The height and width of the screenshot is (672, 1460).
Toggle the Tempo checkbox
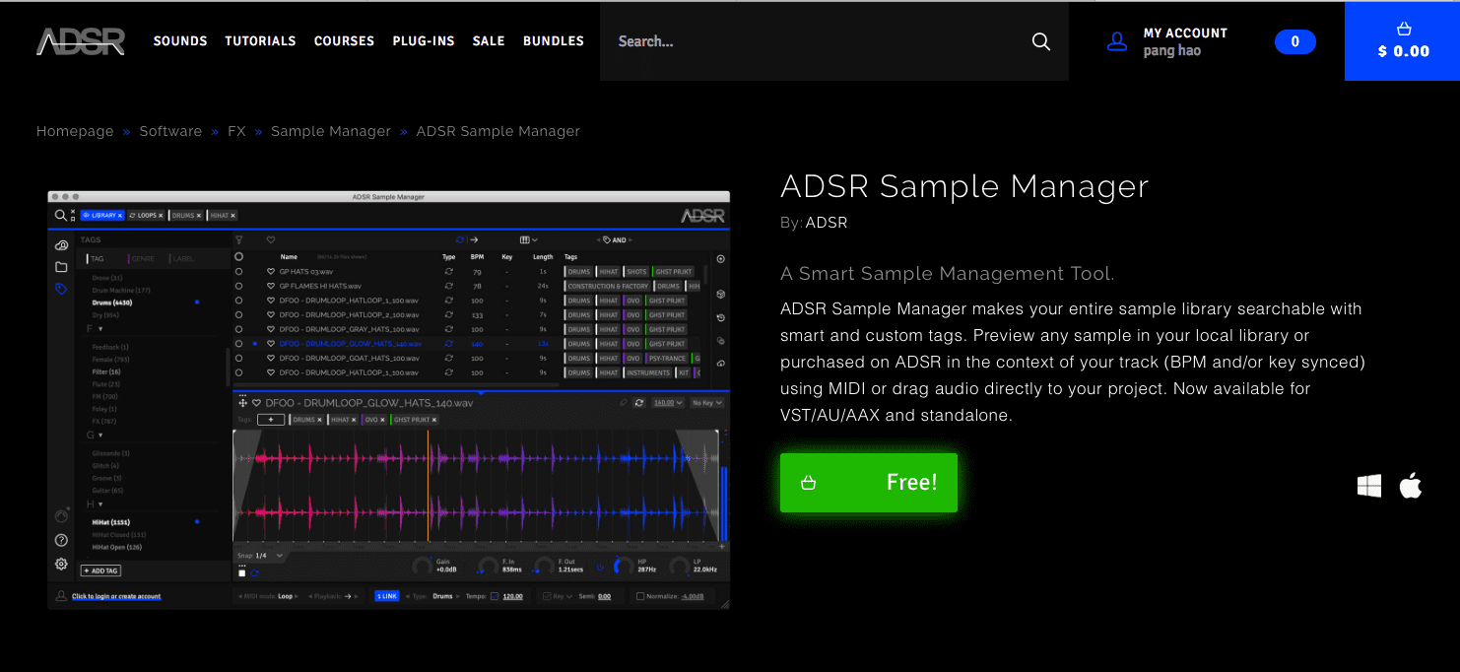[x=495, y=596]
